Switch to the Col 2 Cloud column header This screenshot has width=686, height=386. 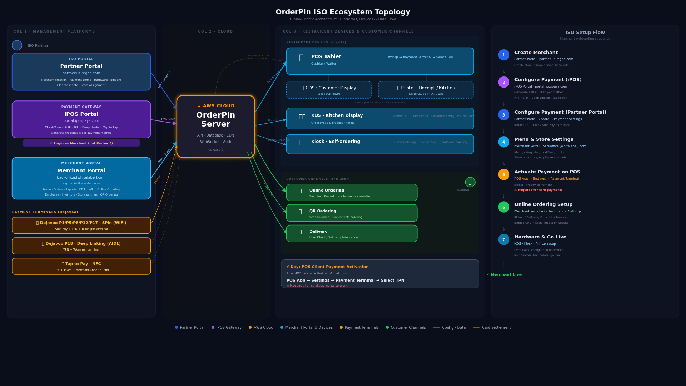[215, 31]
